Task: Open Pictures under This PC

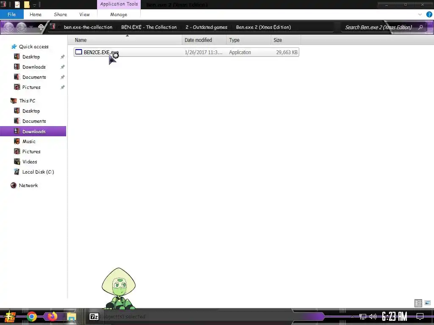Action: coord(31,152)
